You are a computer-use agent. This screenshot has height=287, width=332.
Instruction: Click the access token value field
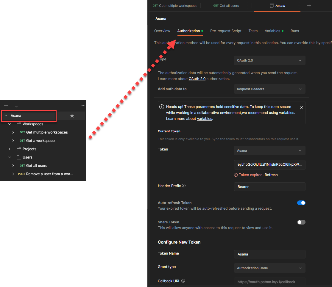[x=269, y=164]
